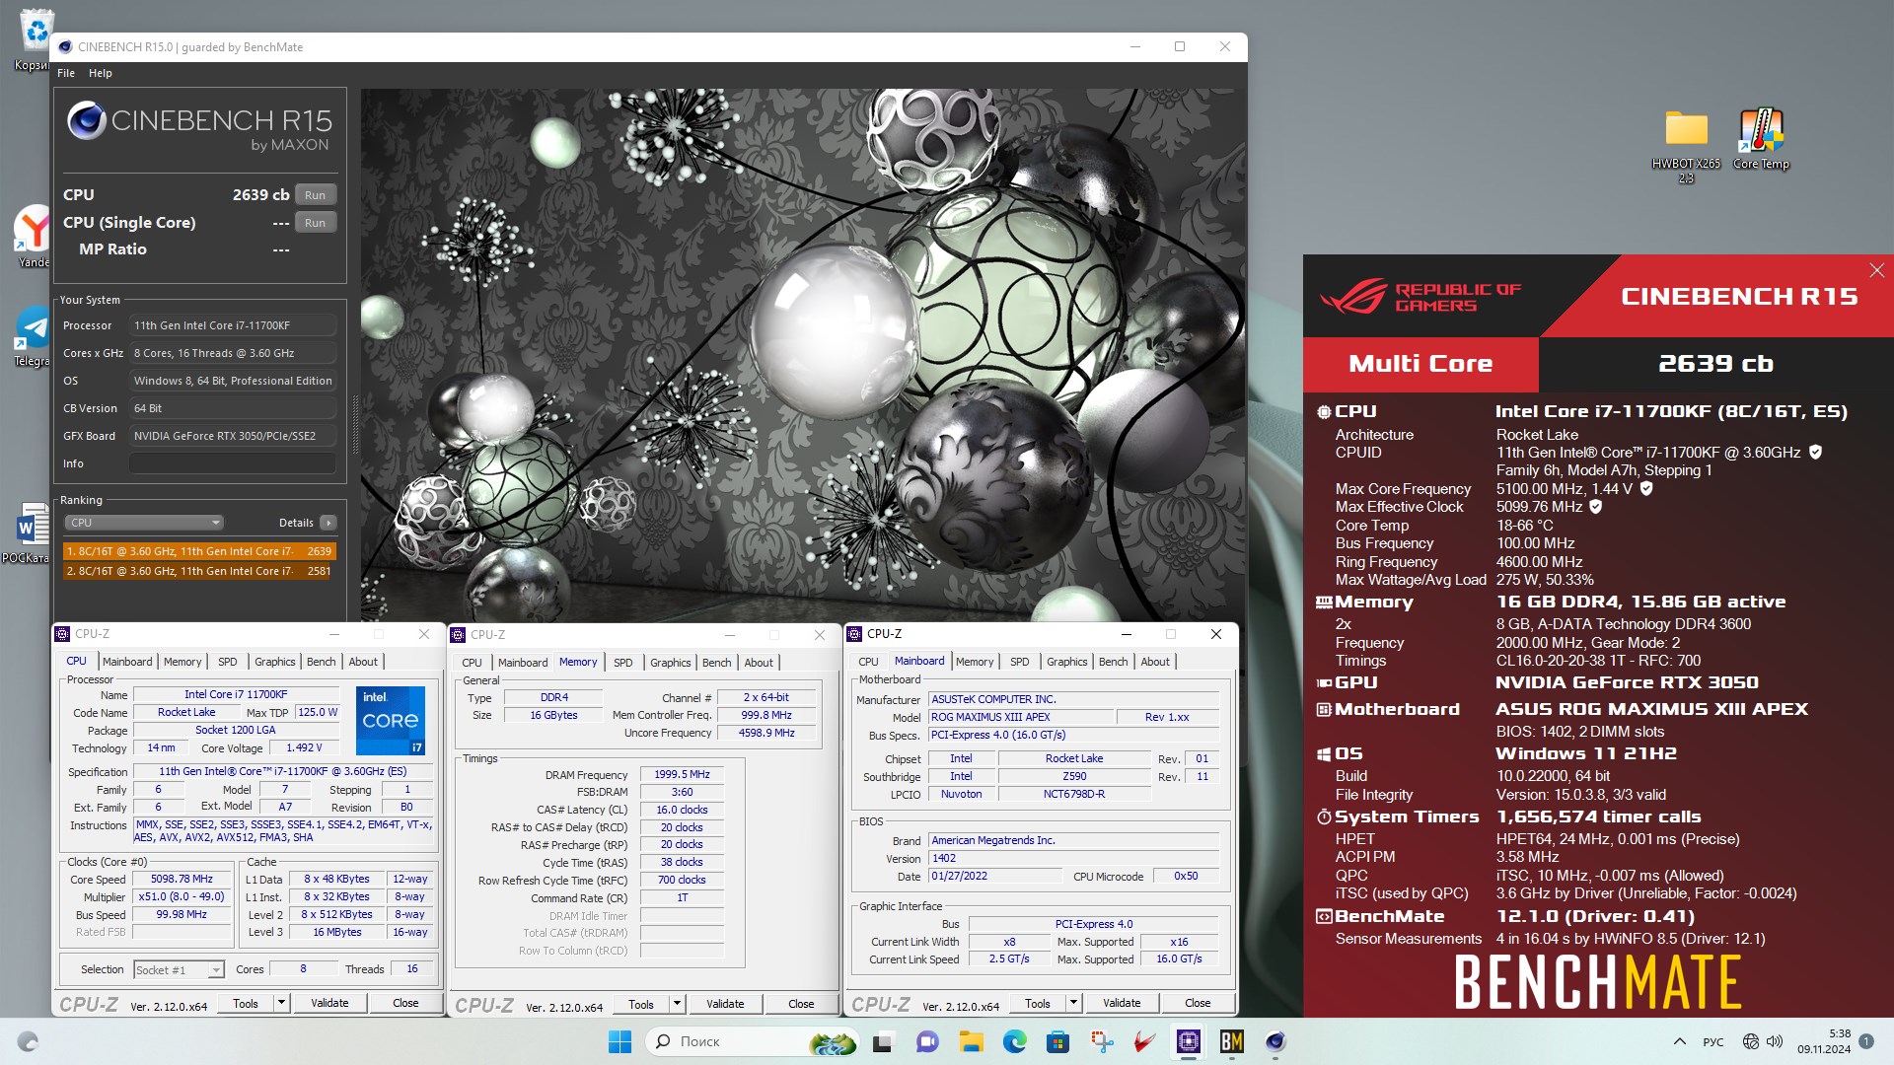Open About tab in right CPU-Z window
The height and width of the screenshot is (1065, 1894).
pos(1155,662)
